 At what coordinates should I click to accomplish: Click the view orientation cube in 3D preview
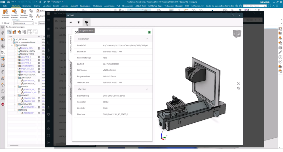point(237,33)
